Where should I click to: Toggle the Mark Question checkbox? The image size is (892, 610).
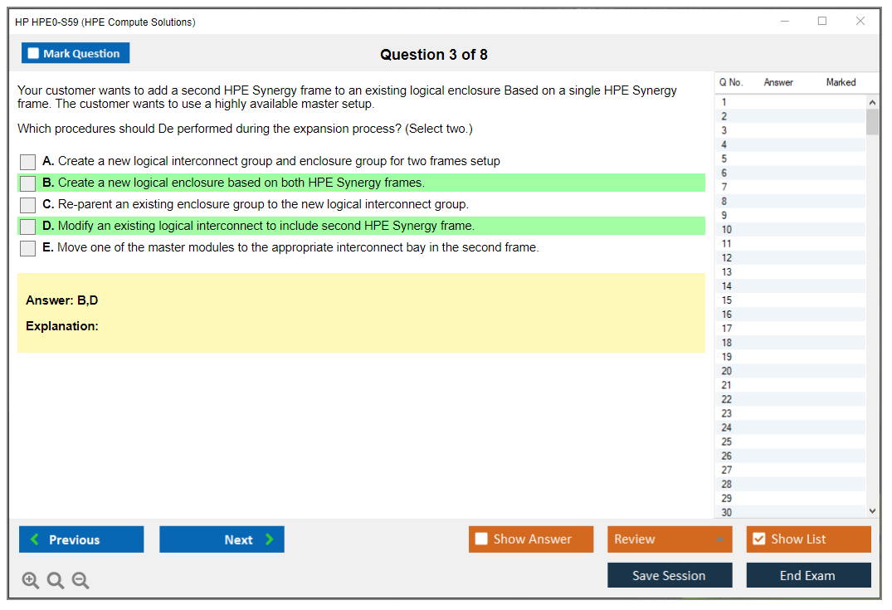pyautogui.click(x=34, y=54)
